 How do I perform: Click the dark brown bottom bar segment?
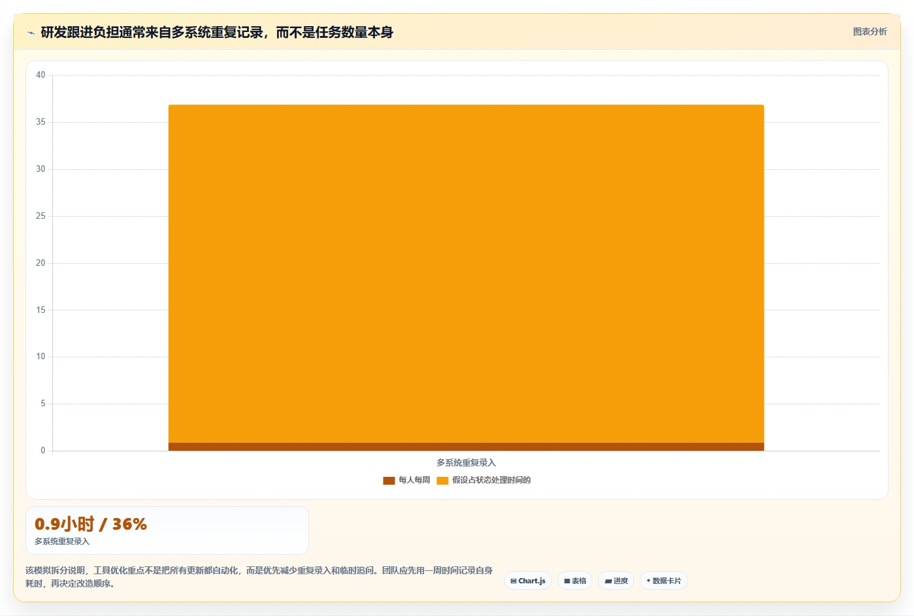(x=466, y=447)
